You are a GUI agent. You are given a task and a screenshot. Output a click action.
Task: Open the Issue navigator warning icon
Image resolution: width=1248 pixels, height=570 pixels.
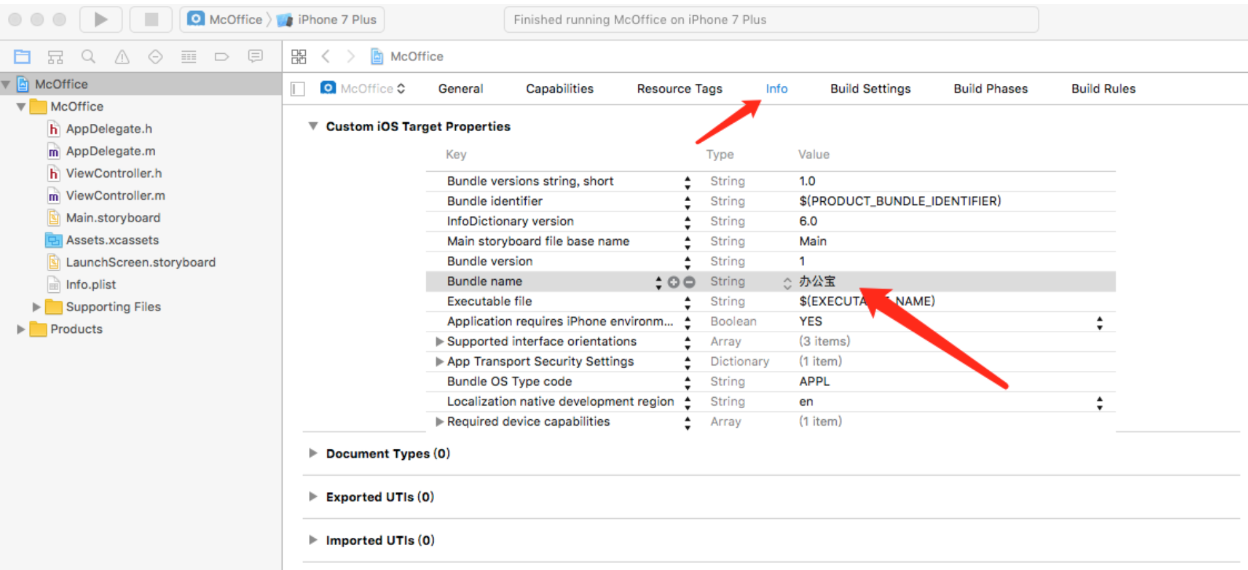(x=122, y=57)
